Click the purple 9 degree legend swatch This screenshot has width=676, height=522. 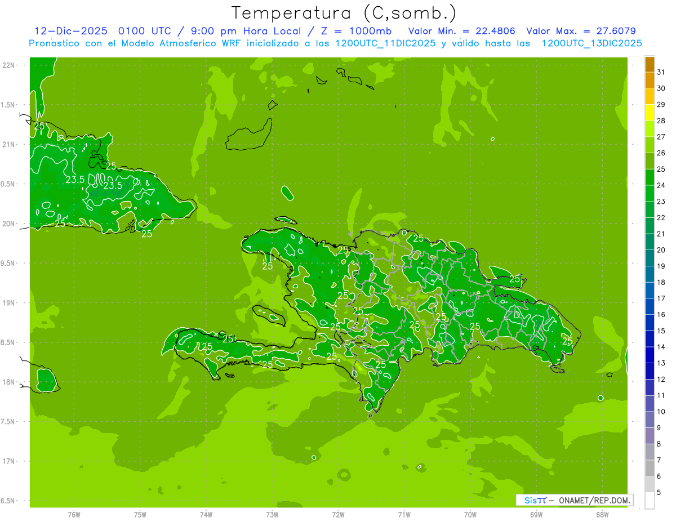click(650, 436)
